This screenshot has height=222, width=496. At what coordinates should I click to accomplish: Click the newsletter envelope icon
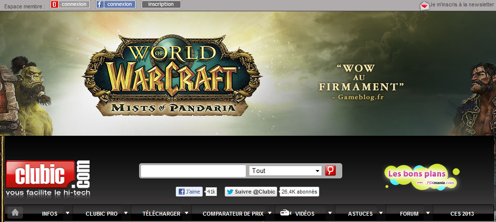[x=424, y=5]
